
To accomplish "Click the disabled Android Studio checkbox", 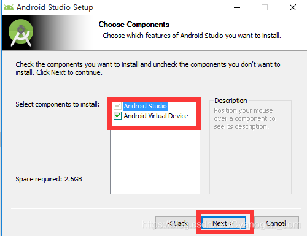I will pyautogui.click(x=117, y=106).
